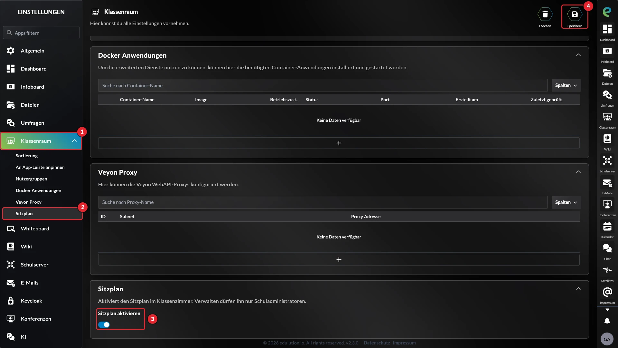Image resolution: width=618 pixels, height=348 pixels.
Task: Jump to Nutzergruppen subsection
Action: [x=32, y=179]
